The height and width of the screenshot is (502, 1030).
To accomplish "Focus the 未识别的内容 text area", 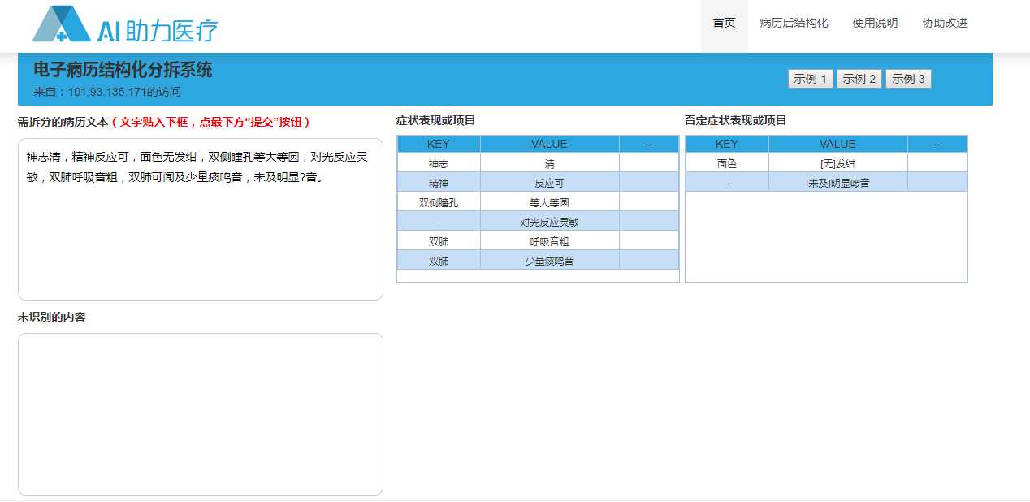I will (x=200, y=413).
